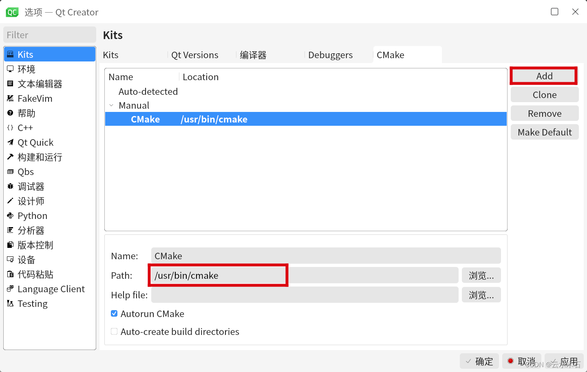Collapse the Manual tree group
Screen dimensions: 587x372
pos(111,105)
